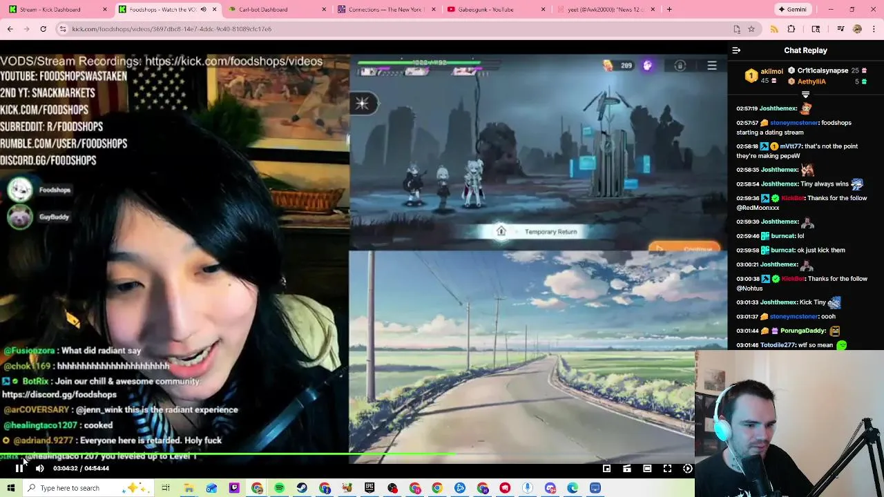Click Totodile277 username in chat
Screen dimensions: 884x497
point(778,344)
